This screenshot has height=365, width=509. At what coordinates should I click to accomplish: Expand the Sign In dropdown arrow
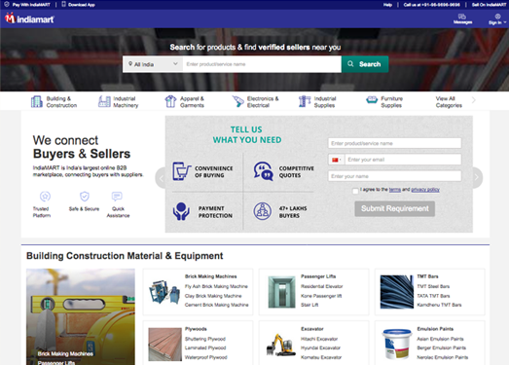pos(505,22)
